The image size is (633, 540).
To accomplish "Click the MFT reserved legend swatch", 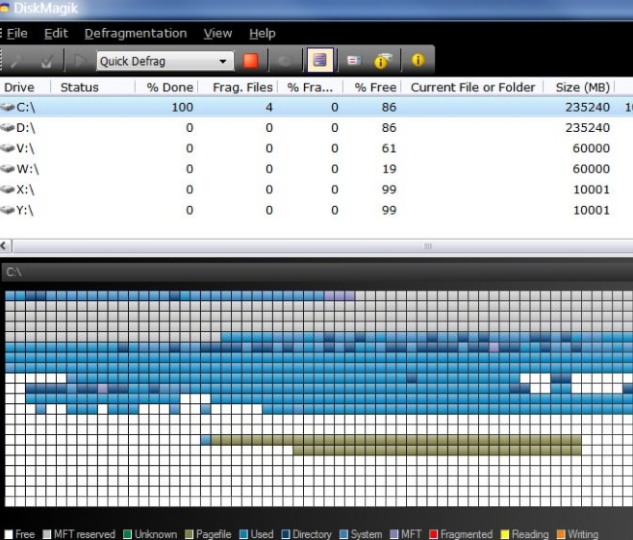I will (47, 534).
